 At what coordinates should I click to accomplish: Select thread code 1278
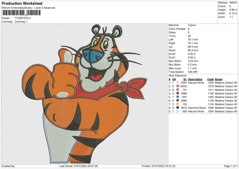click(211, 86)
